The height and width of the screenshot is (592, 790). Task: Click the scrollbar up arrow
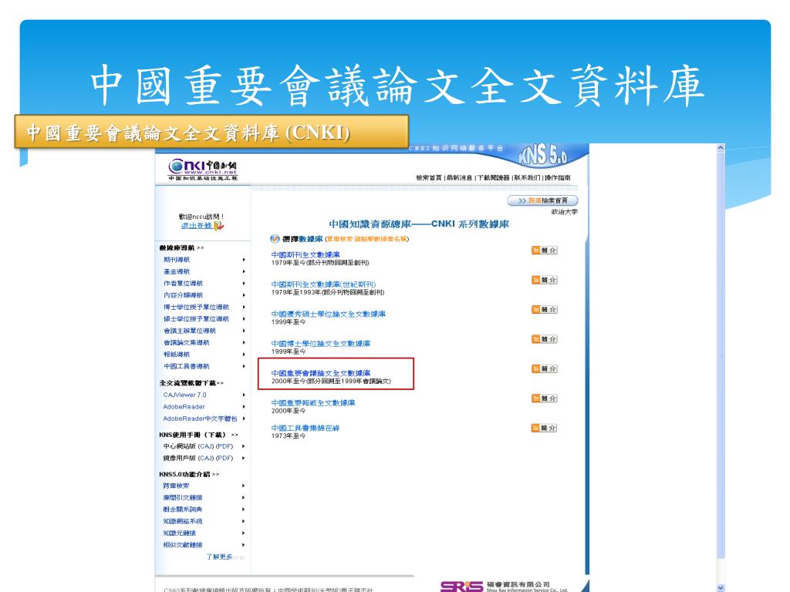click(721, 148)
